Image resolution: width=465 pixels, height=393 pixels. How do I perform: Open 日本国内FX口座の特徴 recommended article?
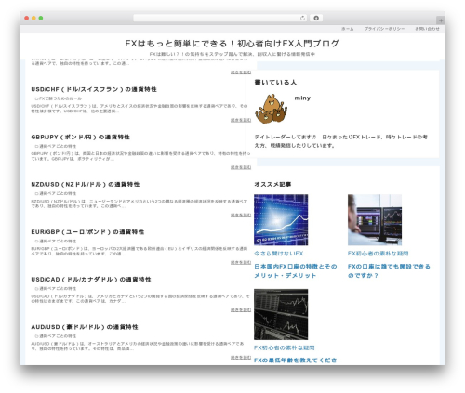[296, 271]
